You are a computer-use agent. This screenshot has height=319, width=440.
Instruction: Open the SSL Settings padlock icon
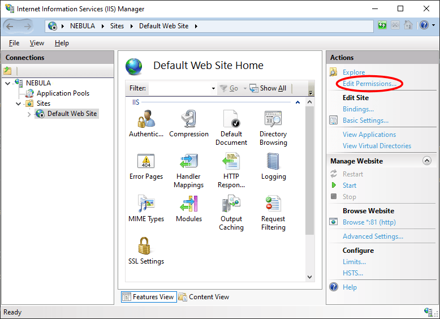point(144,246)
